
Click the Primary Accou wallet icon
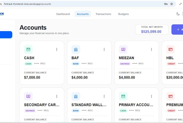[123, 96]
